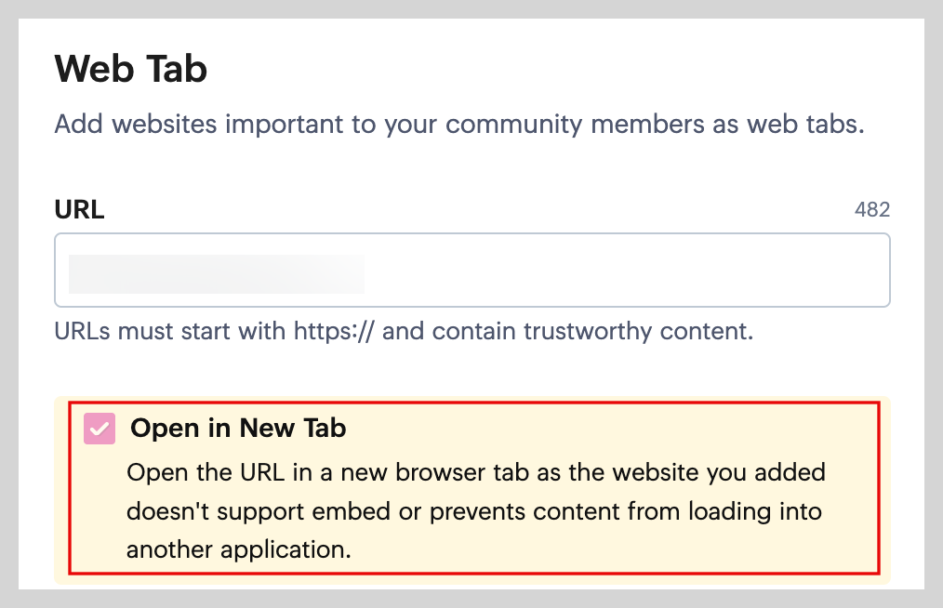Click the word "Tab" in the page heading
Image resolution: width=943 pixels, height=608 pixels.
(x=177, y=71)
